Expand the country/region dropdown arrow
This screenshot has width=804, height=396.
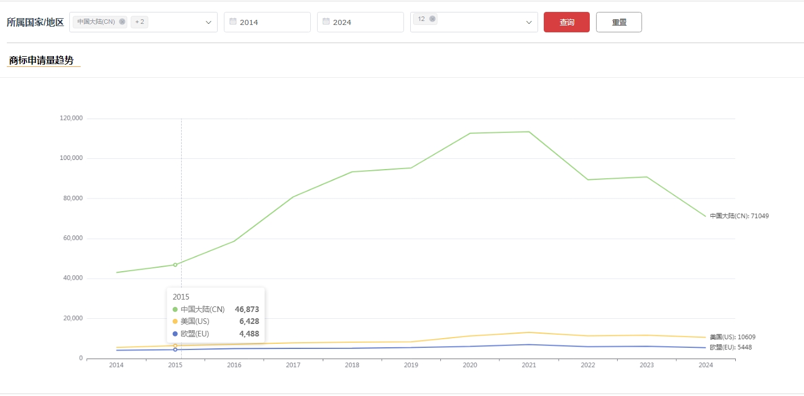pos(208,22)
